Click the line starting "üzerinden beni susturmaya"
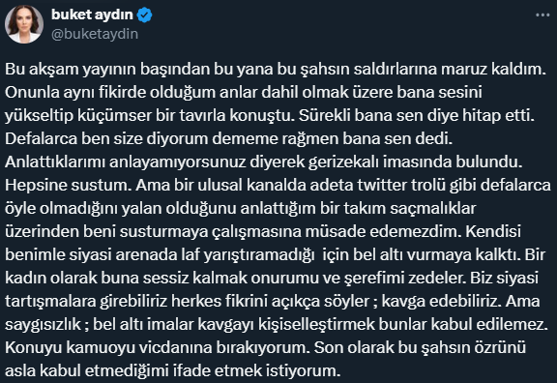This screenshot has height=383, width=557. (263, 232)
